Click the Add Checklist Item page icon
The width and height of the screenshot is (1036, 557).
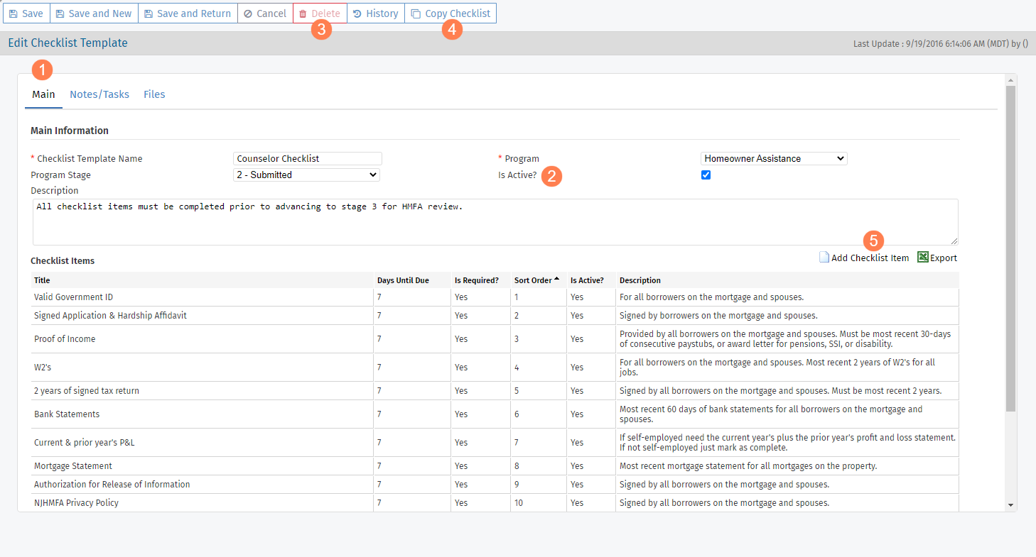[824, 257]
